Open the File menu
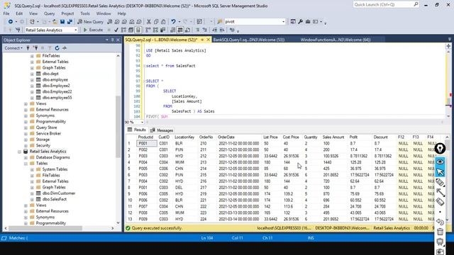The height and width of the screenshot is (255, 454). (x=6, y=13)
